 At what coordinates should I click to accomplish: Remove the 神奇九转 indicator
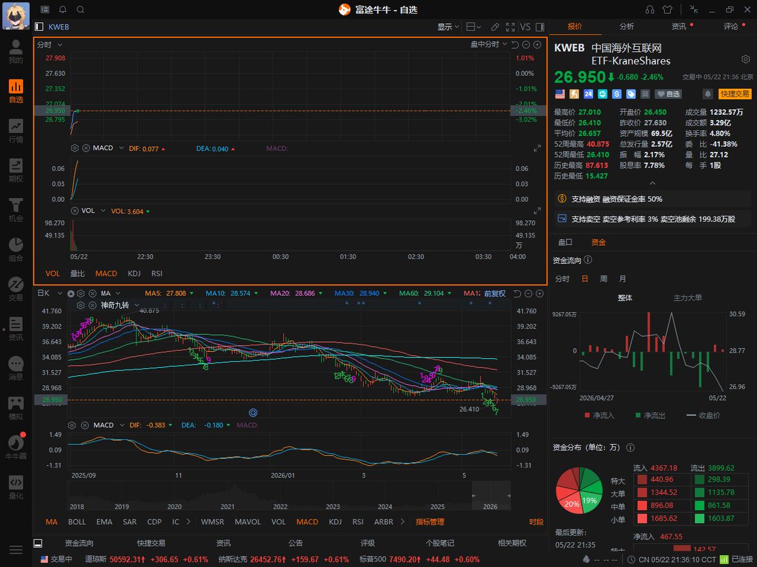click(x=91, y=305)
